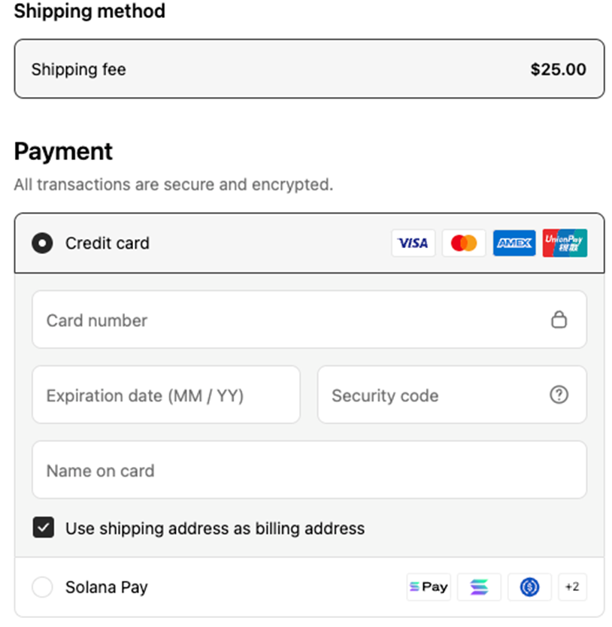Click the VISA card icon
This screenshot has height=627, width=612.
[x=414, y=243]
